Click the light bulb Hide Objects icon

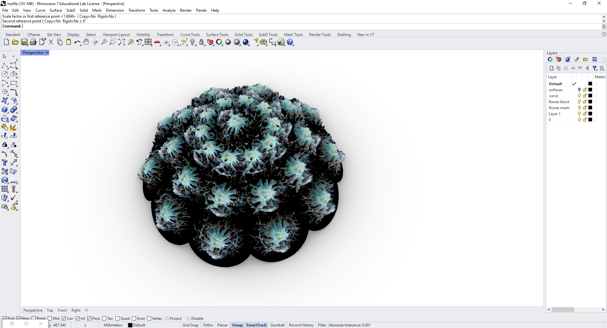193,42
